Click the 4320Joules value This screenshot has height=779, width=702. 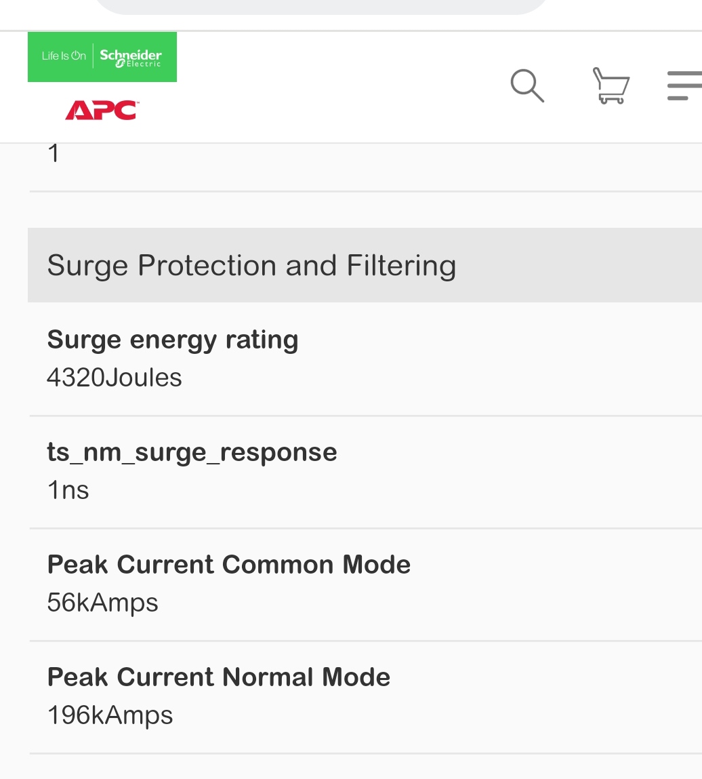pyautogui.click(x=115, y=378)
